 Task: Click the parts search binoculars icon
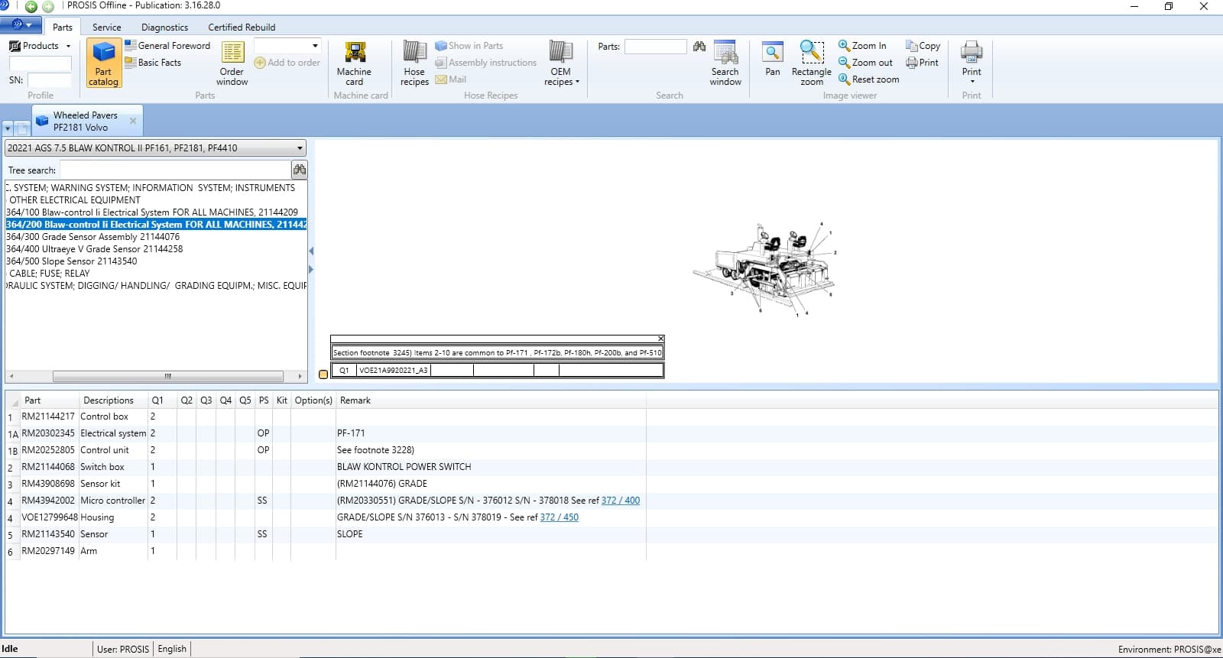pos(699,47)
